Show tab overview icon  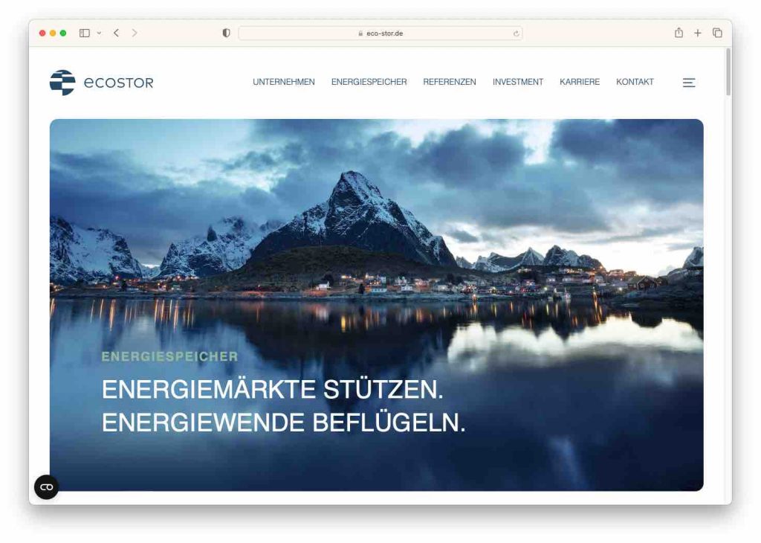point(717,33)
